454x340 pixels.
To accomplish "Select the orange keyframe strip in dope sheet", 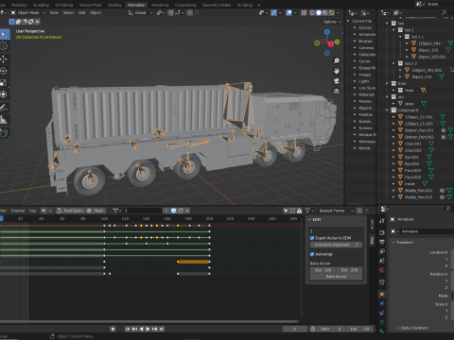I will 193,262.
